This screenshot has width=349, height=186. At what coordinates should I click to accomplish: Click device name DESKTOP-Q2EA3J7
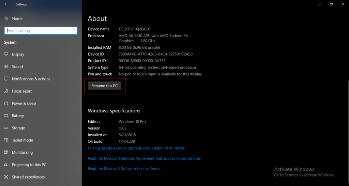click(x=135, y=29)
